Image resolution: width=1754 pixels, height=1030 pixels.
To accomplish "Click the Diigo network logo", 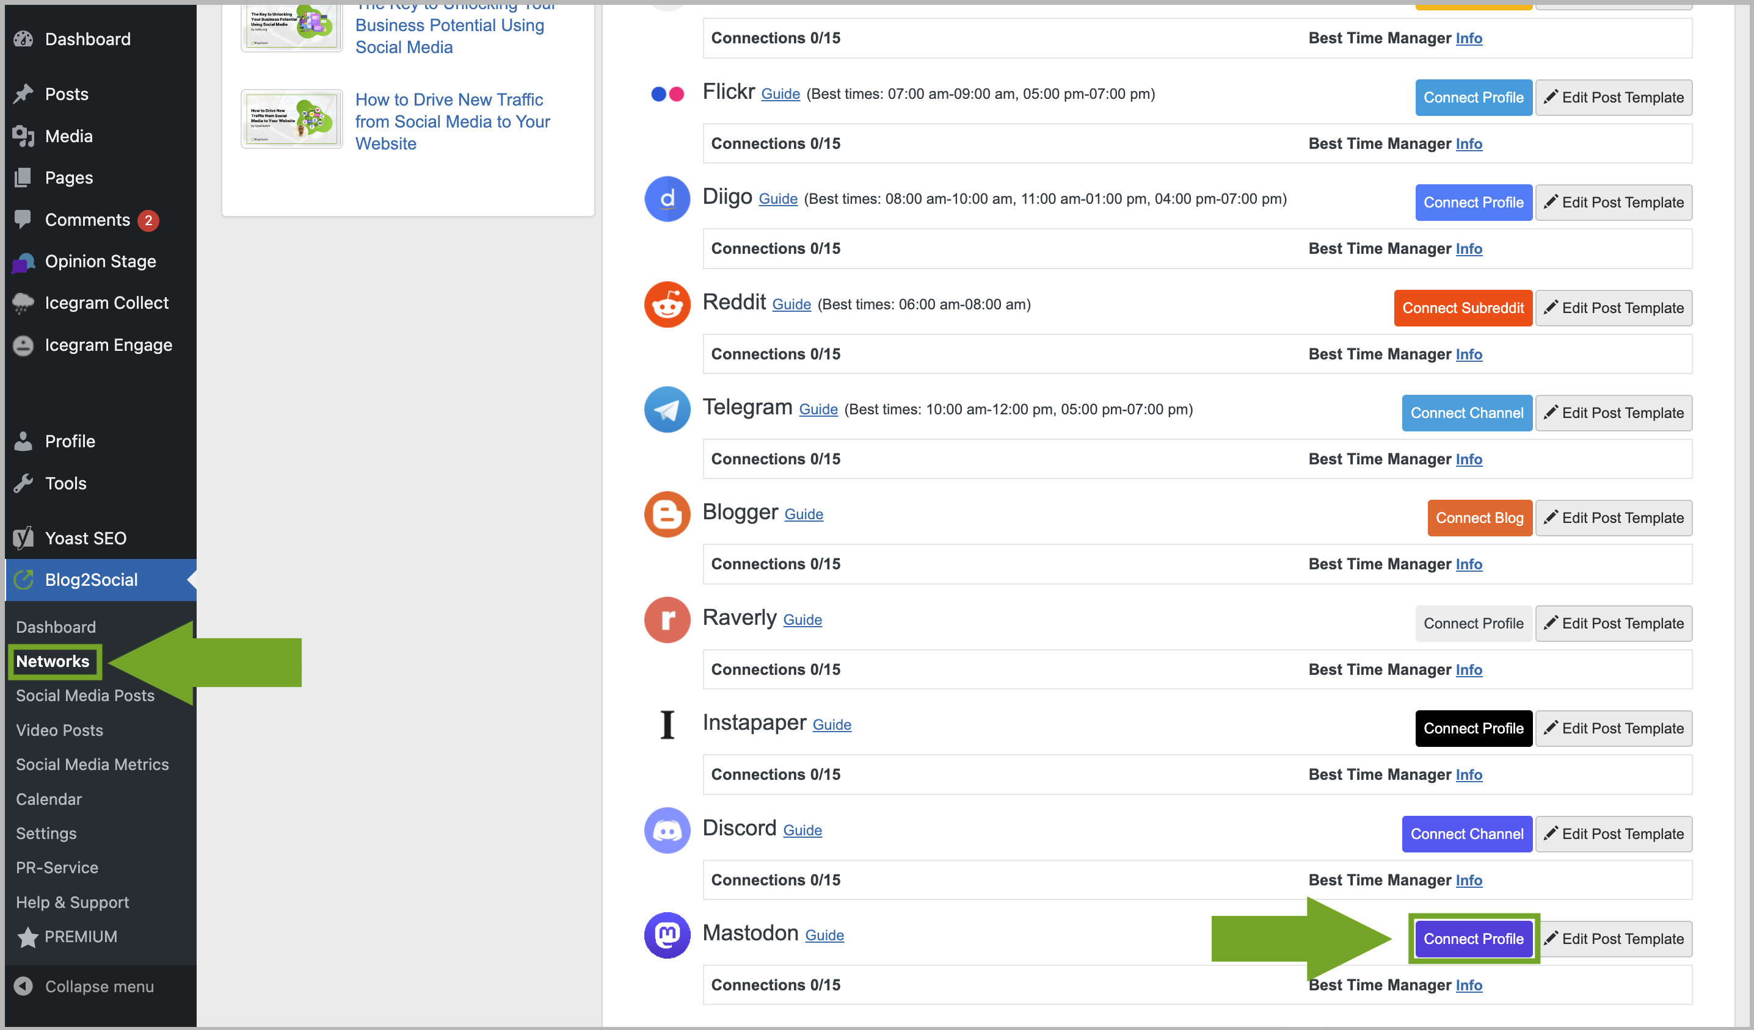I will point(667,199).
